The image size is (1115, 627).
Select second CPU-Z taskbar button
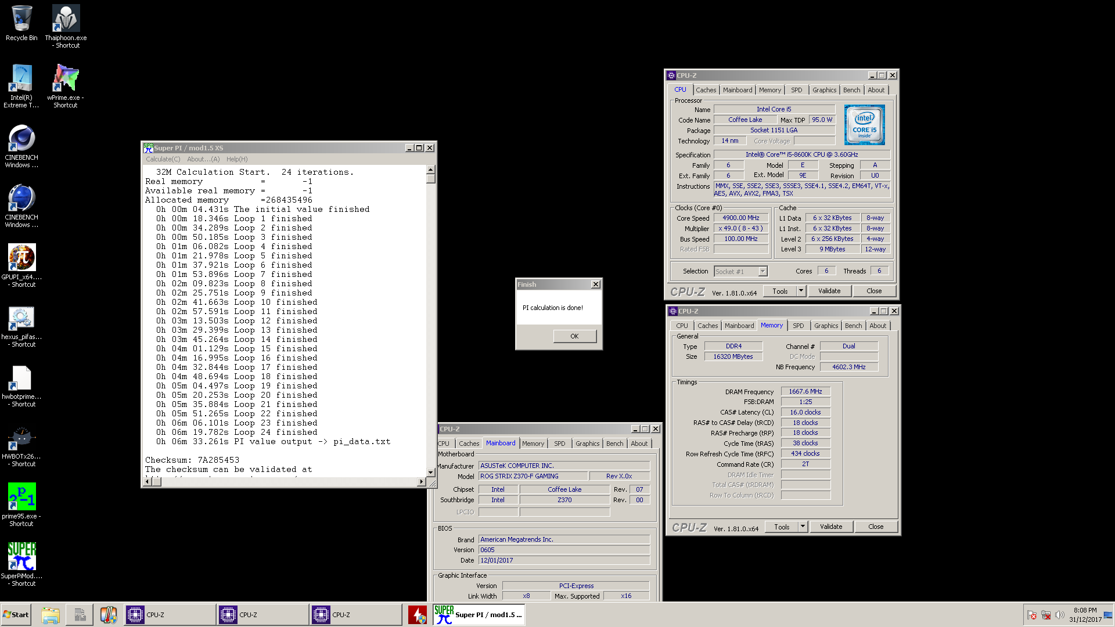pyautogui.click(x=262, y=615)
